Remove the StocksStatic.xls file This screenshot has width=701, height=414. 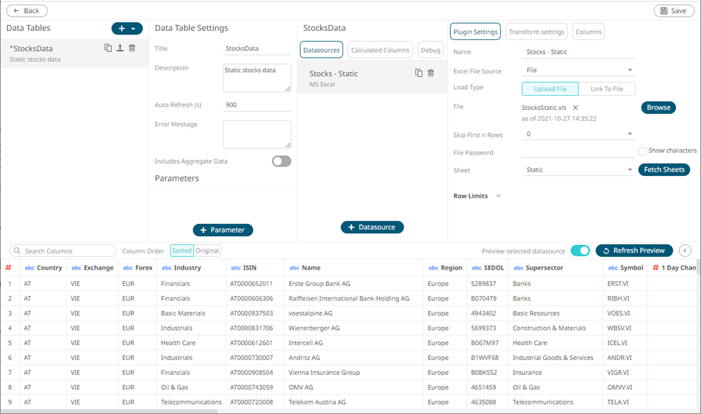tap(575, 108)
